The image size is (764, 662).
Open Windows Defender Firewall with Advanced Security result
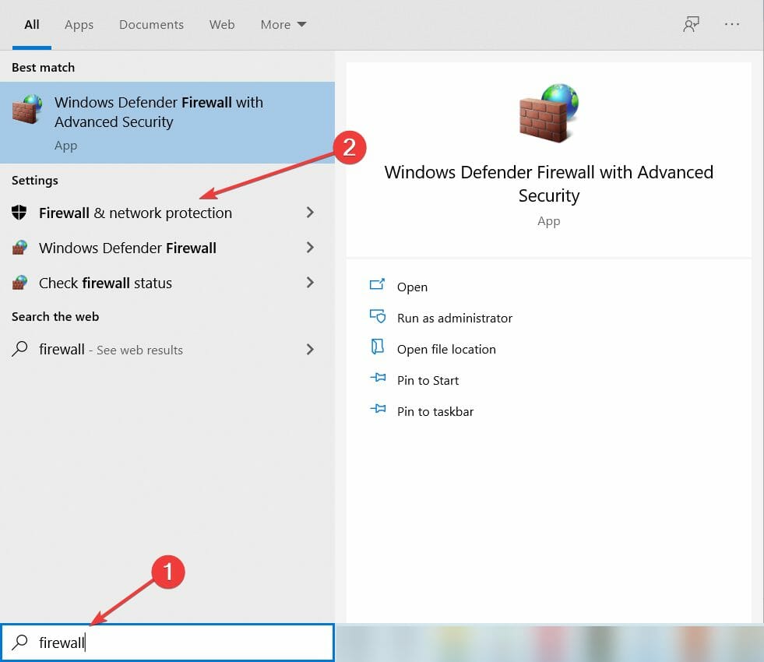(x=167, y=122)
